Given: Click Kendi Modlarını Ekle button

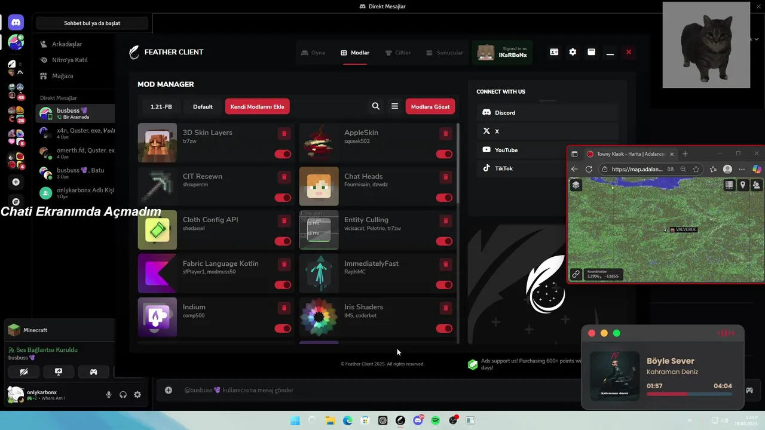Looking at the screenshot, I should [x=258, y=107].
